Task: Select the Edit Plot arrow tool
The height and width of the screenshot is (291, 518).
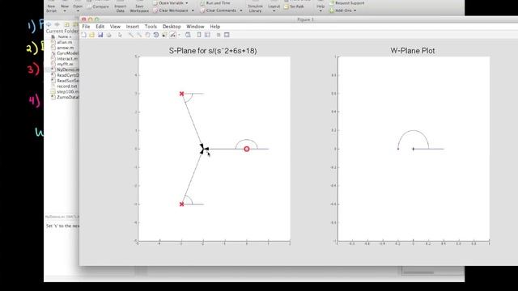Action: click(x=120, y=35)
